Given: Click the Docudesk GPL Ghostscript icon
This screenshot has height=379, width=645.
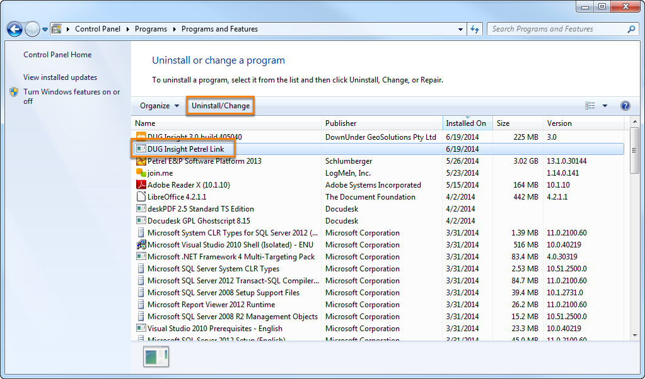Looking at the screenshot, I should [141, 220].
